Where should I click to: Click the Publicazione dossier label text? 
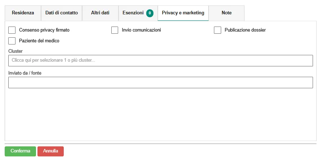245,30
